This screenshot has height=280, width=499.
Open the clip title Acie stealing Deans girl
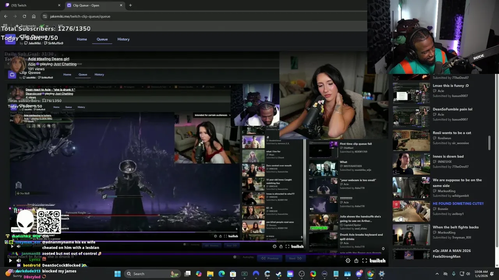48,59
